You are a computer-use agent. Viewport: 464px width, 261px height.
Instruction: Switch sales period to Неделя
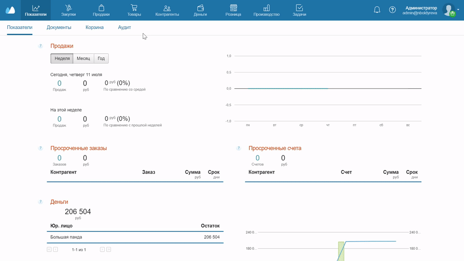click(62, 58)
